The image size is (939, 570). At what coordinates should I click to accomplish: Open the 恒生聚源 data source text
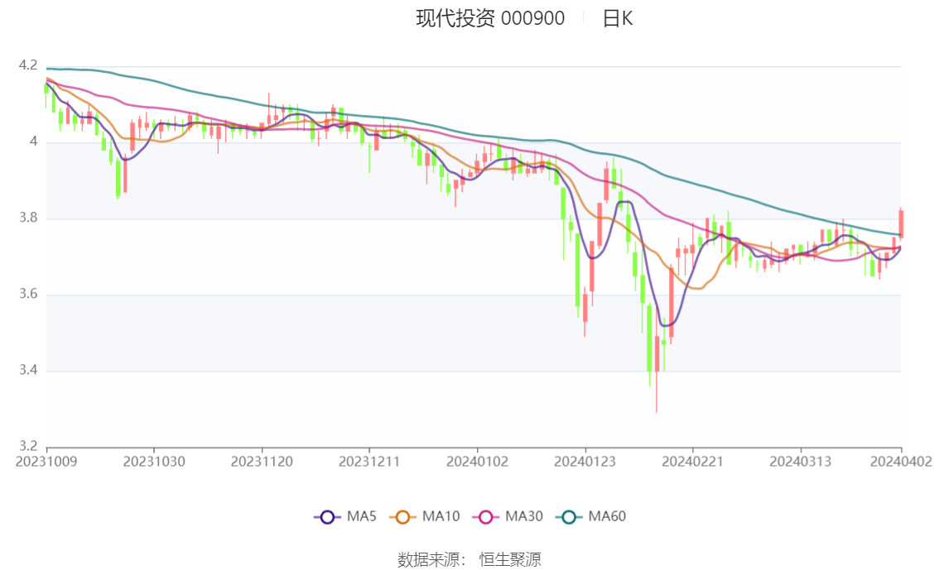[x=510, y=560]
